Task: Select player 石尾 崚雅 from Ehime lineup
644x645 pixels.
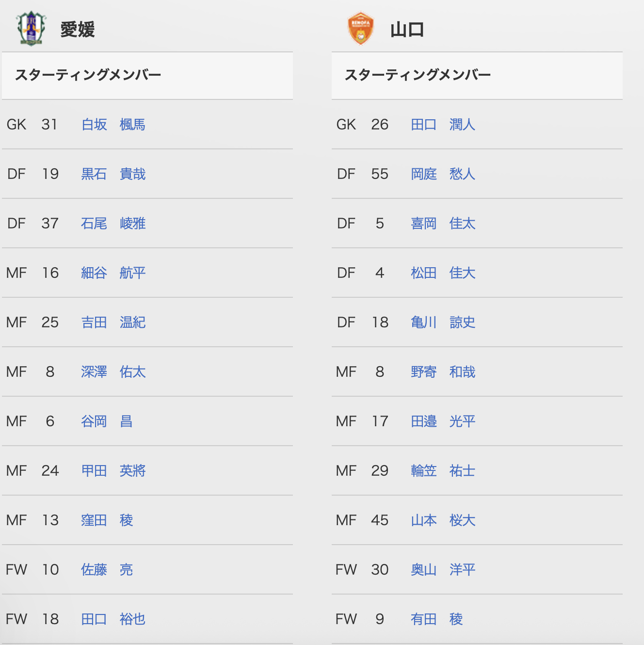Action: 113,224
